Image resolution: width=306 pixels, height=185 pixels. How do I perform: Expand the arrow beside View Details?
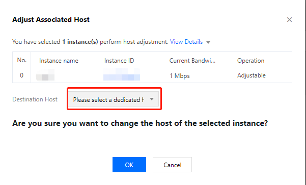[208, 42]
